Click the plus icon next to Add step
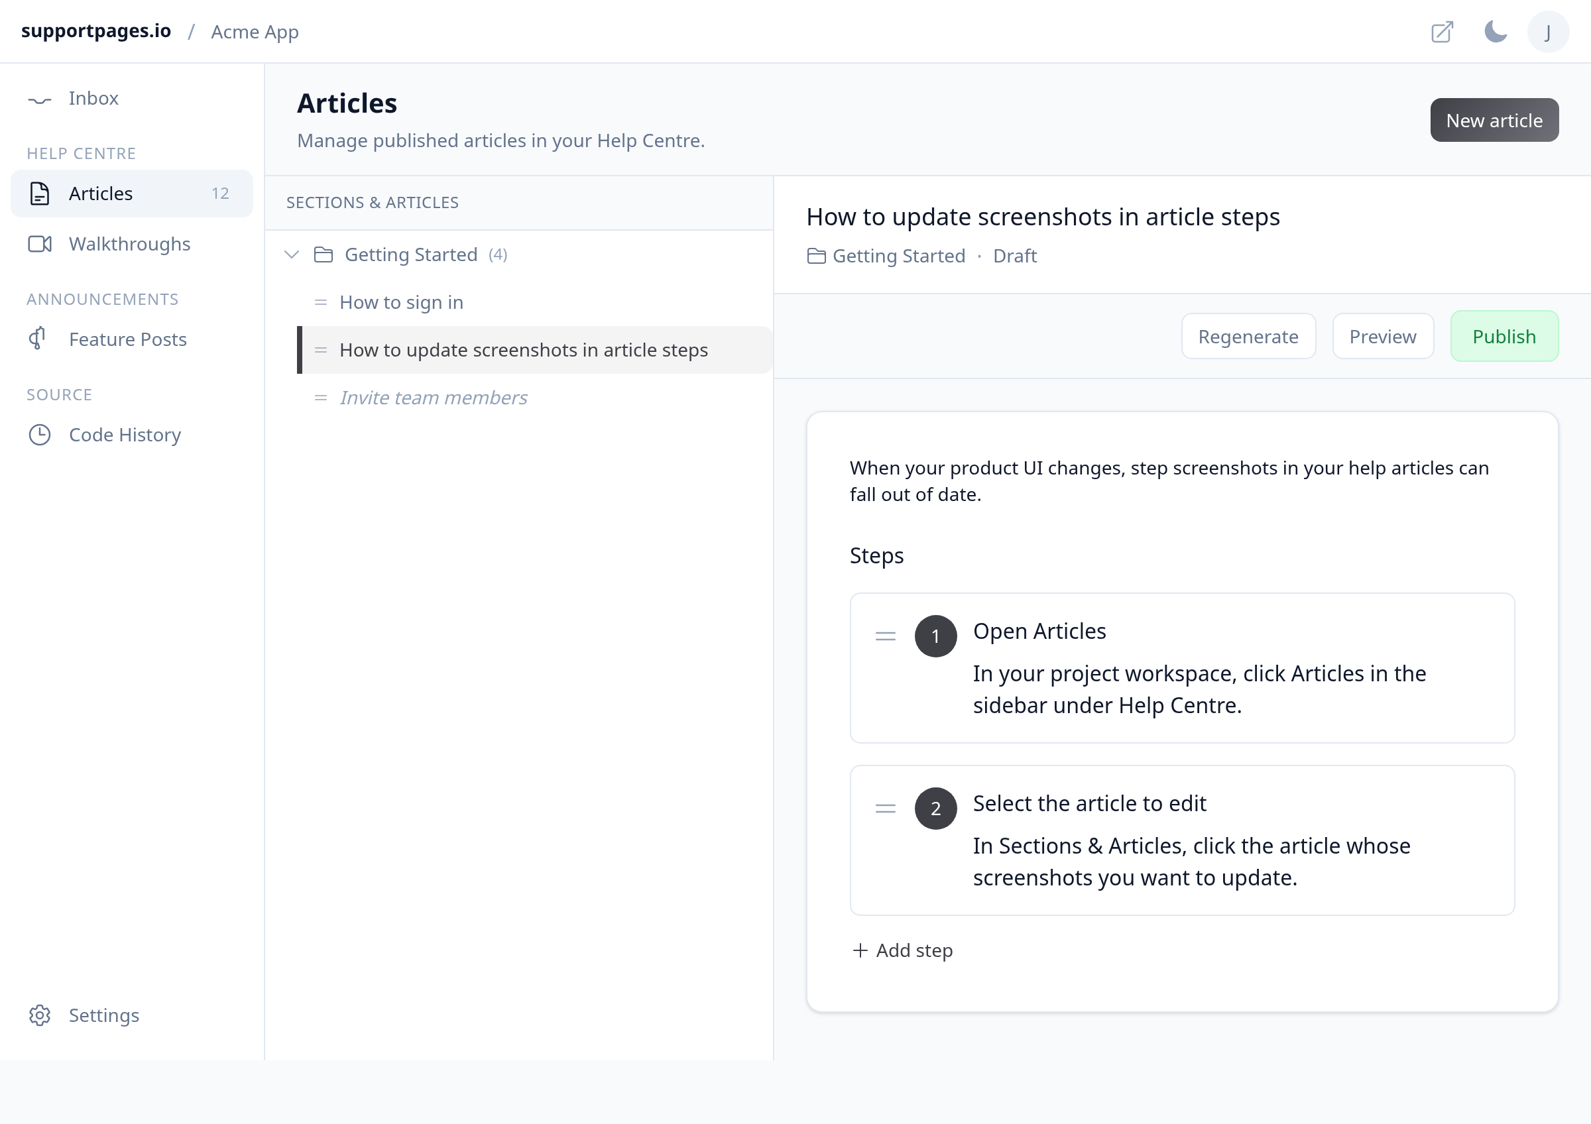1591x1124 pixels. tap(860, 950)
